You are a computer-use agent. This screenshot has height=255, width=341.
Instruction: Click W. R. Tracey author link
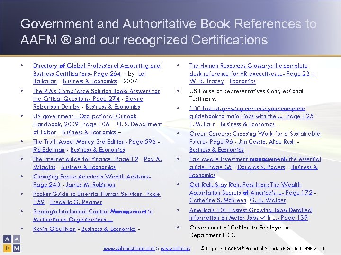point(206,81)
